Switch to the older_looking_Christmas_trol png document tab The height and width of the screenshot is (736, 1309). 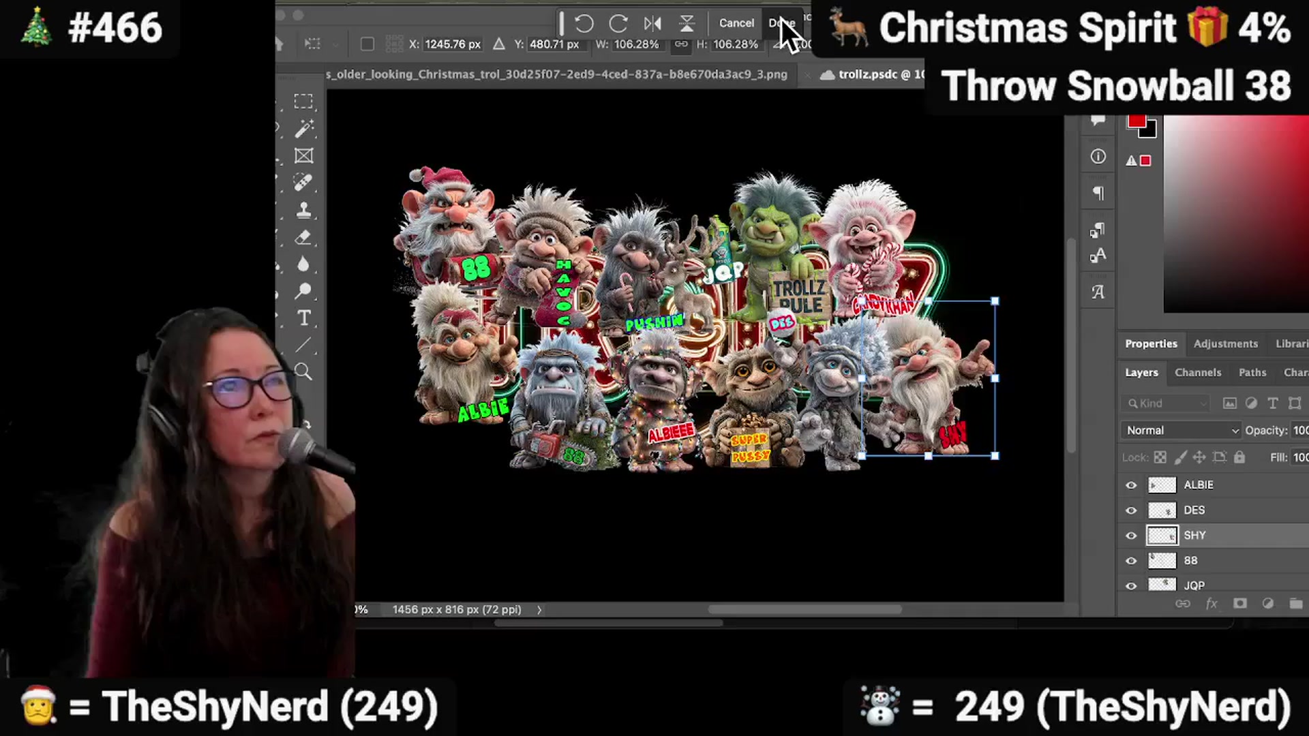click(556, 74)
